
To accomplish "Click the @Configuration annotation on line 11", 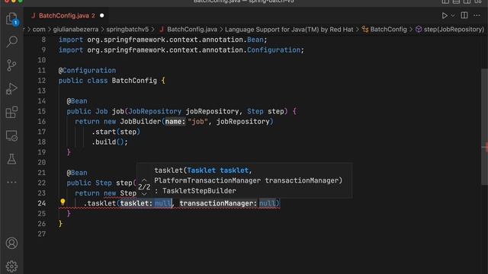I will point(87,71).
